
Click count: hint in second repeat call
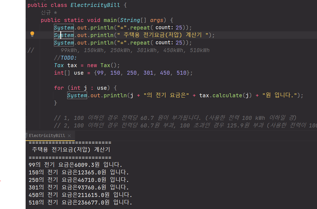pyautogui.click(x=164, y=43)
